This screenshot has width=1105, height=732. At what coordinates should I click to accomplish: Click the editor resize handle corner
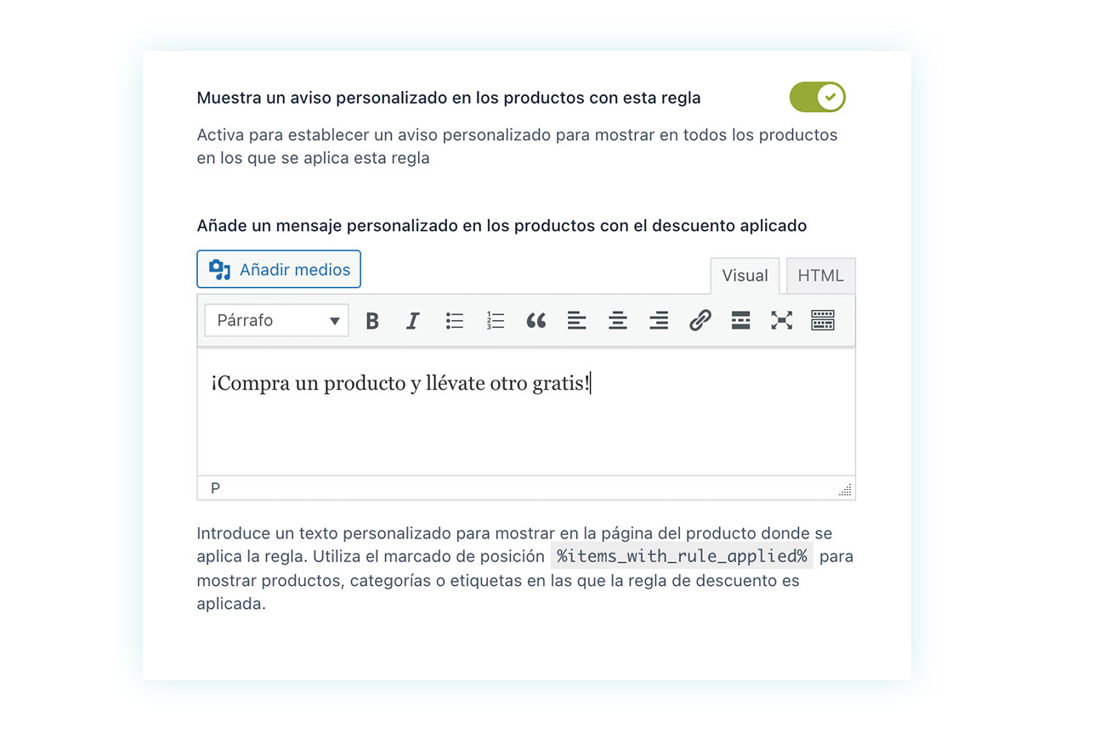845,489
